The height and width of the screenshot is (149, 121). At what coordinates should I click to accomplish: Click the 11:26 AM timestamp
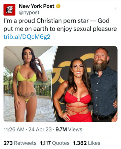[14, 129]
